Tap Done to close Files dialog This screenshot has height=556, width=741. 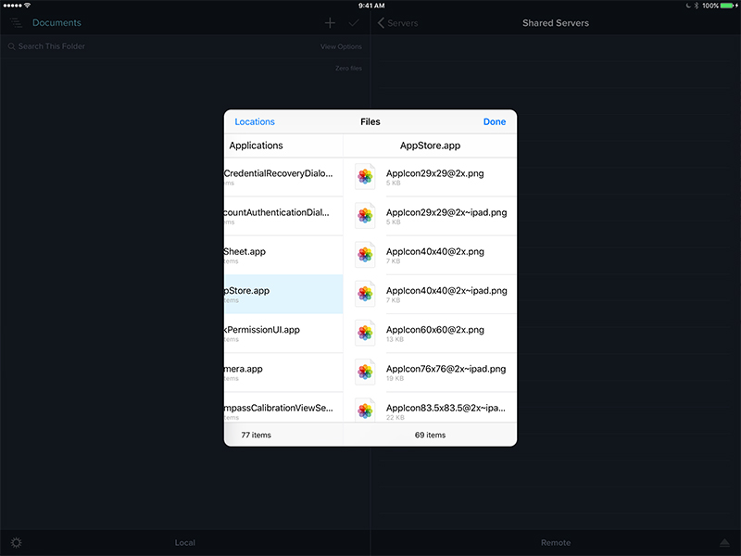(x=495, y=121)
